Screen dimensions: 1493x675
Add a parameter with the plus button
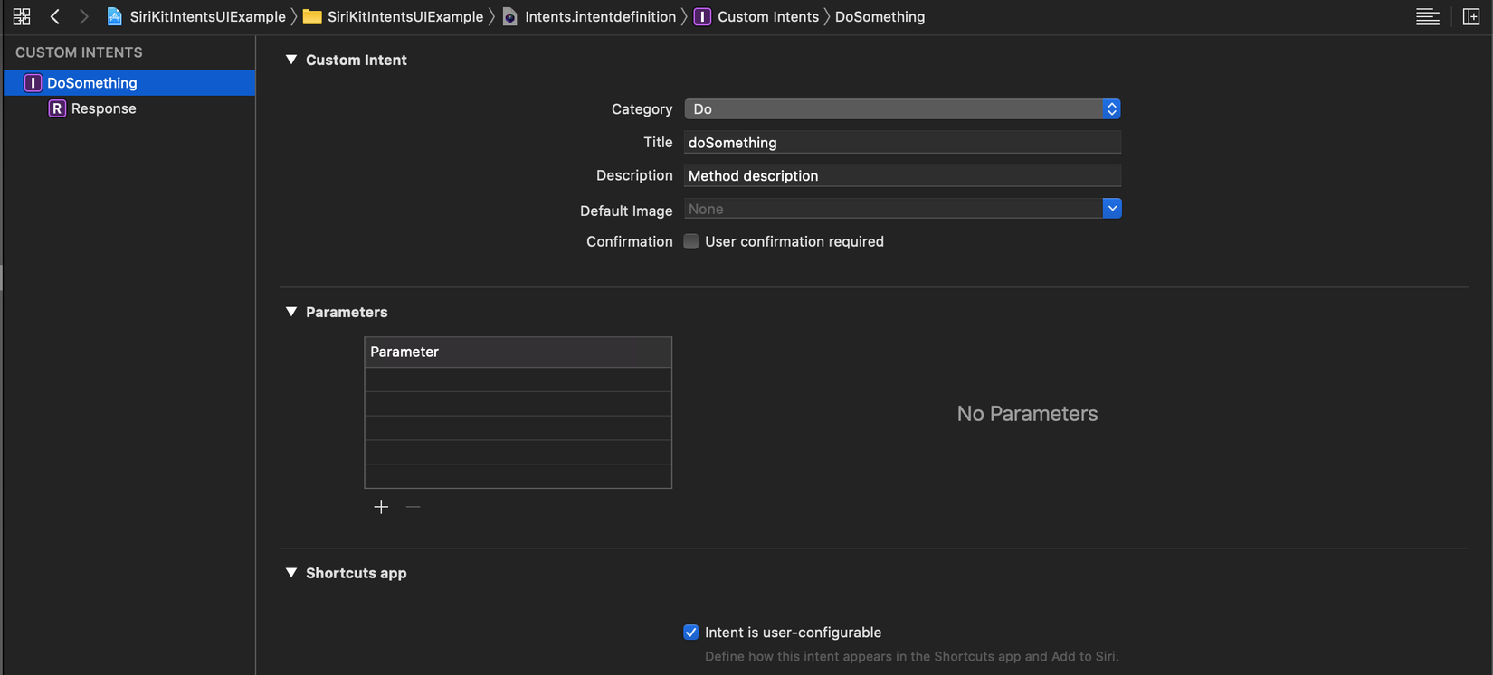coord(381,507)
